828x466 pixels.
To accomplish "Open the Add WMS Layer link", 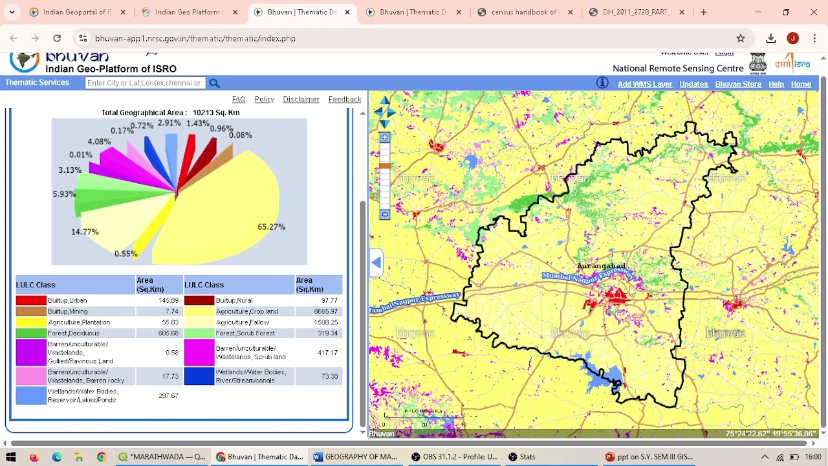I will (644, 84).
